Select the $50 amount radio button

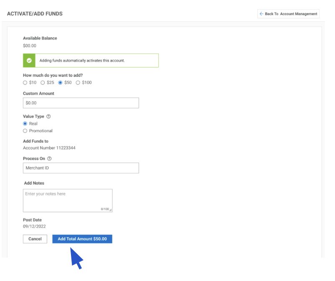(x=60, y=83)
